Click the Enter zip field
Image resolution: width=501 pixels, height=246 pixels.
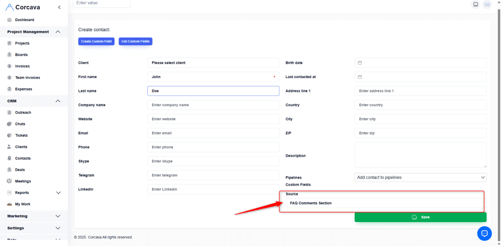click(420, 133)
